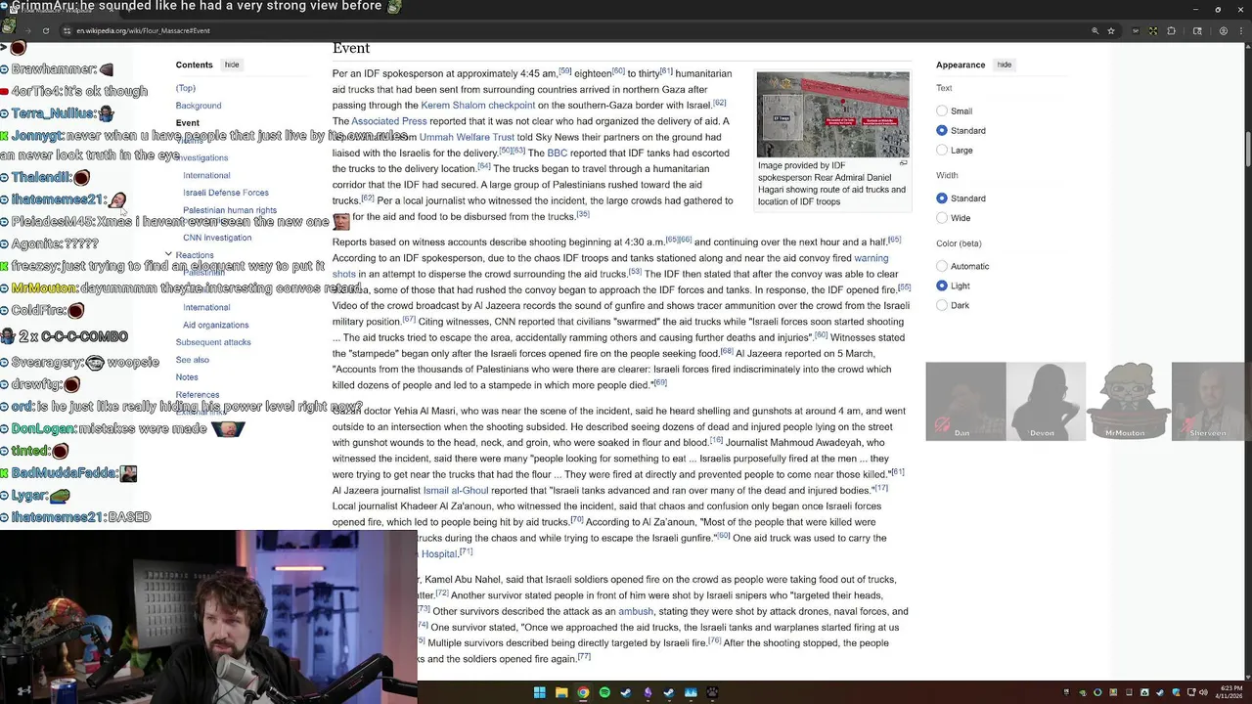1252x704 pixels.
Task: Jump to Notes section in contents
Action: coord(187,377)
